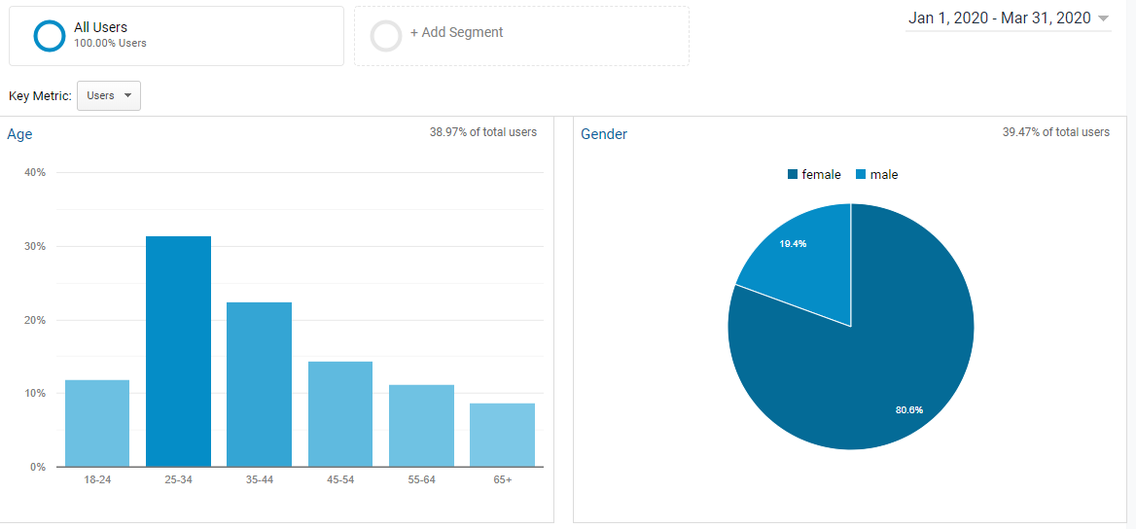Click the '35-44' axis label

(260, 479)
